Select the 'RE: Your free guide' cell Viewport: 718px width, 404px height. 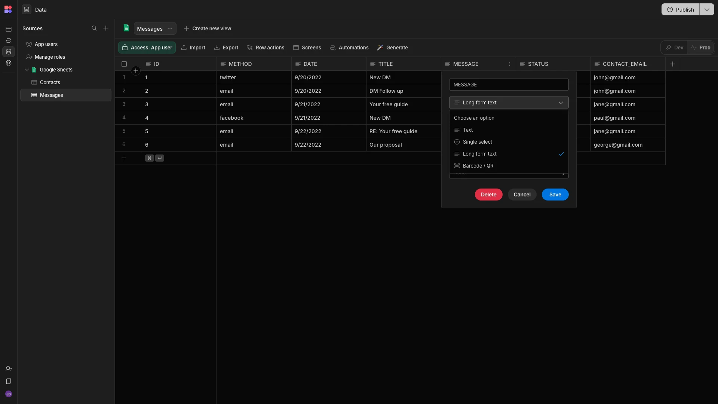404,131
